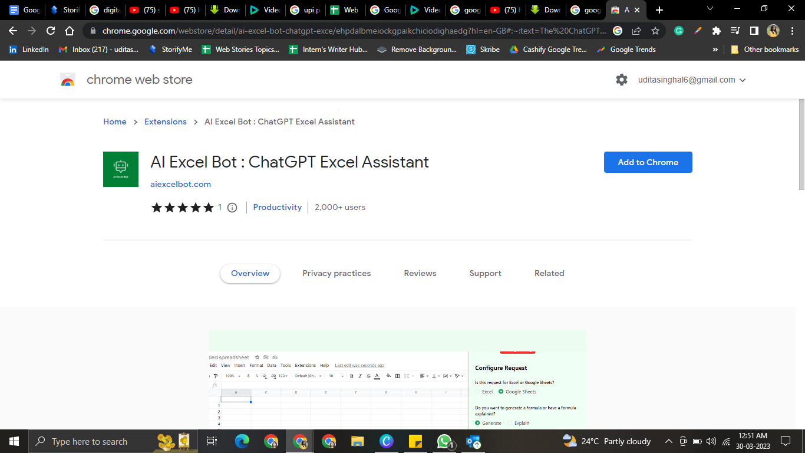Open the Chrome Web Store settings gear
Screen dimensions: 805x453
point(621,79)
